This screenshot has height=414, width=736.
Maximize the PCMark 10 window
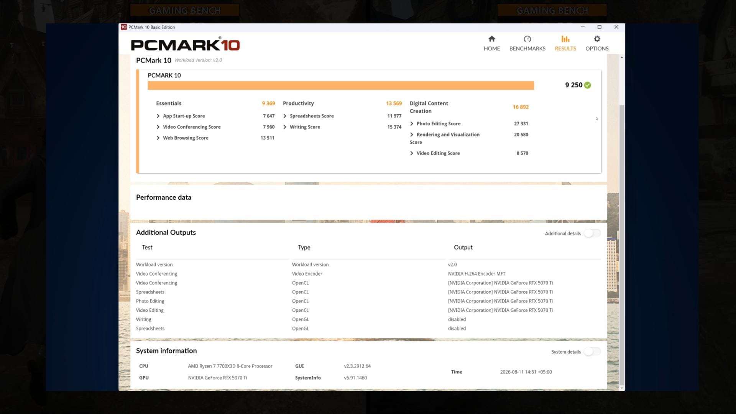coord(600,27)
